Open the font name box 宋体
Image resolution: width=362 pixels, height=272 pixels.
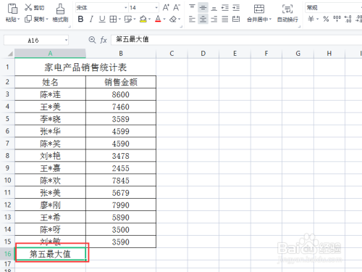tap(101, 8)
